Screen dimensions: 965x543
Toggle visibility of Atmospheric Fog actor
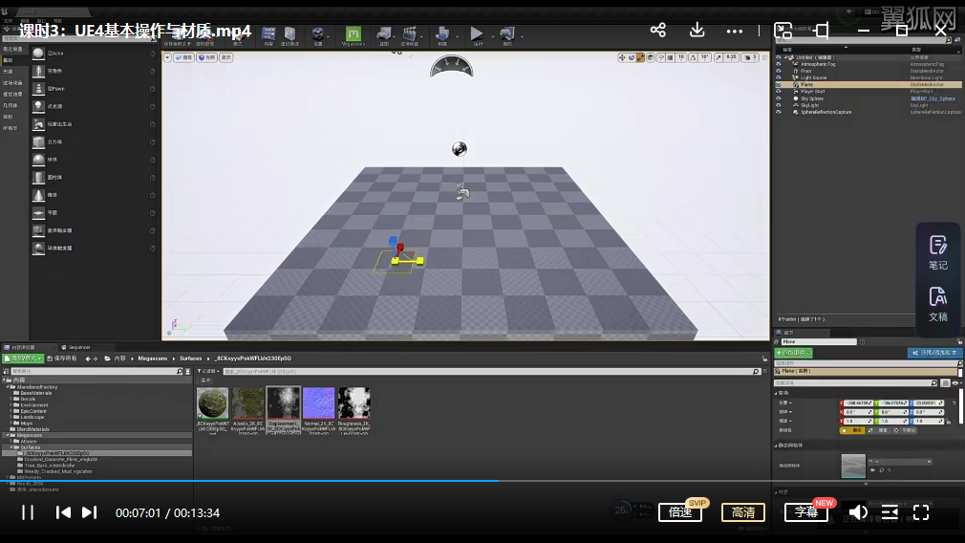point(779,64)
